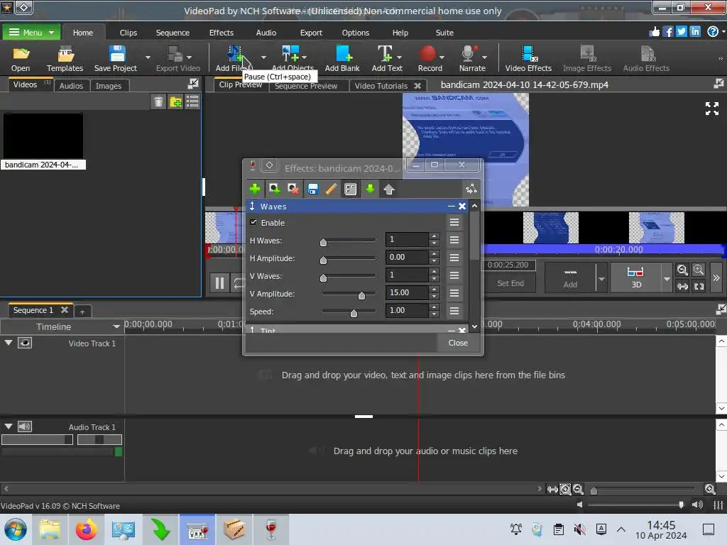The height and width of the screenshot is (545, 727).
Task: Click fullscreen preview icon
Action: [x=711, y=109]
